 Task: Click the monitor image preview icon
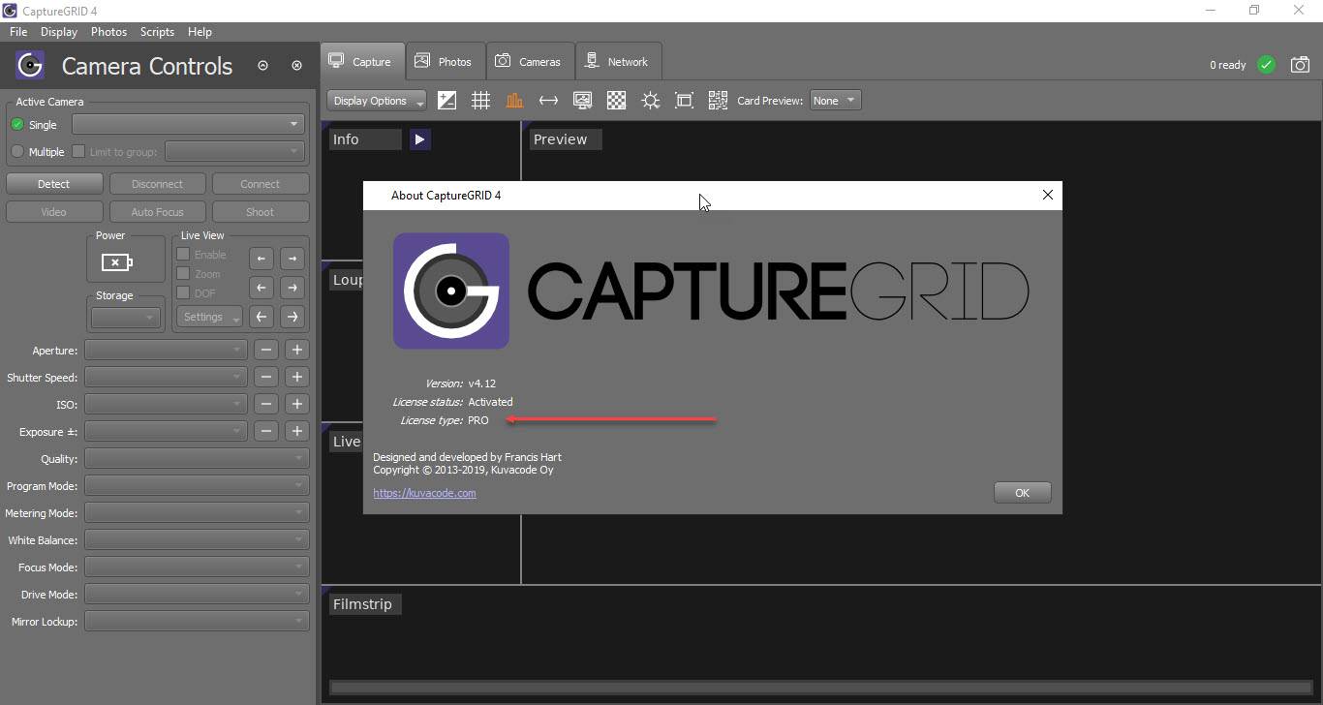pos(582,101)
